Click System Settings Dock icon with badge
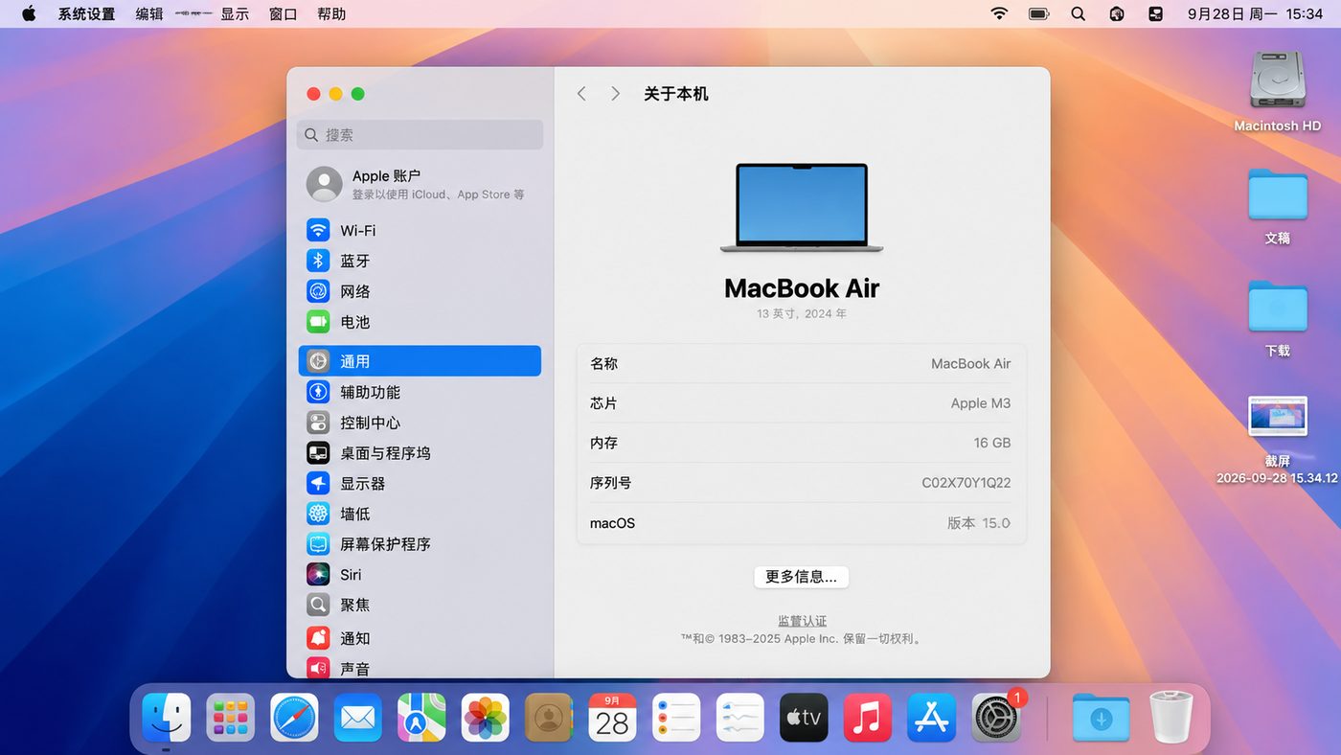 [996, 718]
